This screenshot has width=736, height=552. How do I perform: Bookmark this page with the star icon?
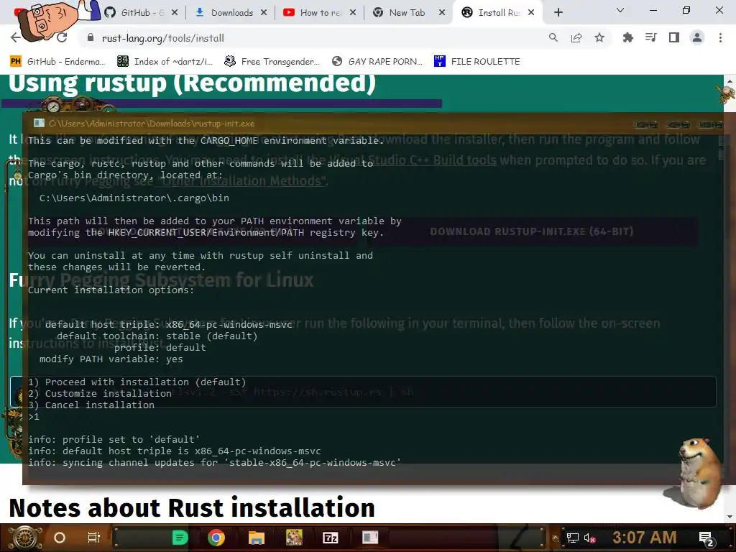tap(599, 37)
